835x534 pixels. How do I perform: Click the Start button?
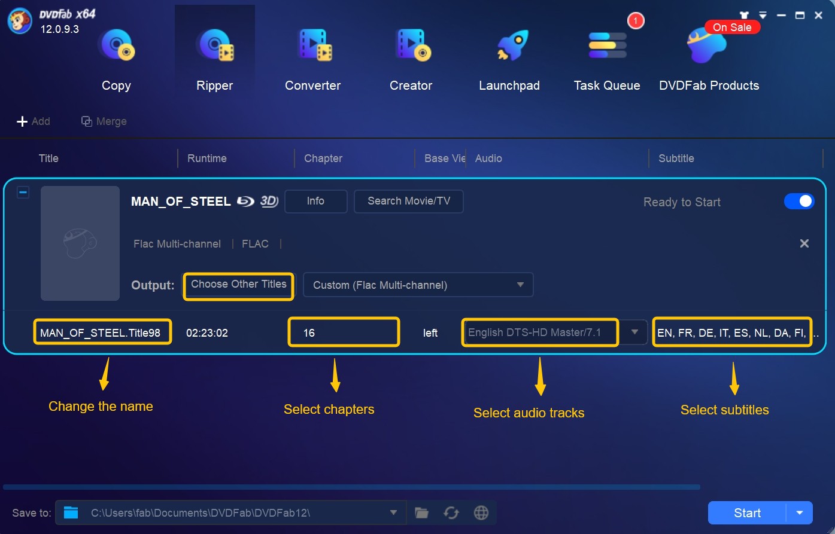tap(747, 512)
